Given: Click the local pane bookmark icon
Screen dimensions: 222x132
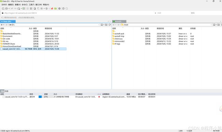Looking at the screenshot, I should pos(102,25).
